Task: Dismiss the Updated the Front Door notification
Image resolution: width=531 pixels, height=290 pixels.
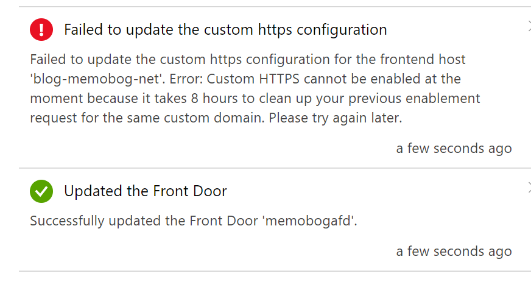Action: coord(529,188)
